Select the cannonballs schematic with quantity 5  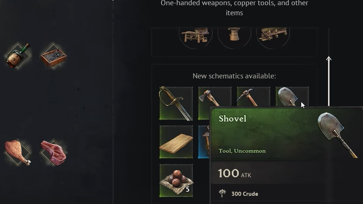click(x=176, y=181)
